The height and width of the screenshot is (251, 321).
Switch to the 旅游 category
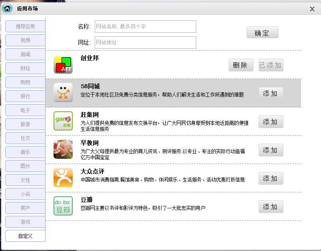click(x=26, y=124)
